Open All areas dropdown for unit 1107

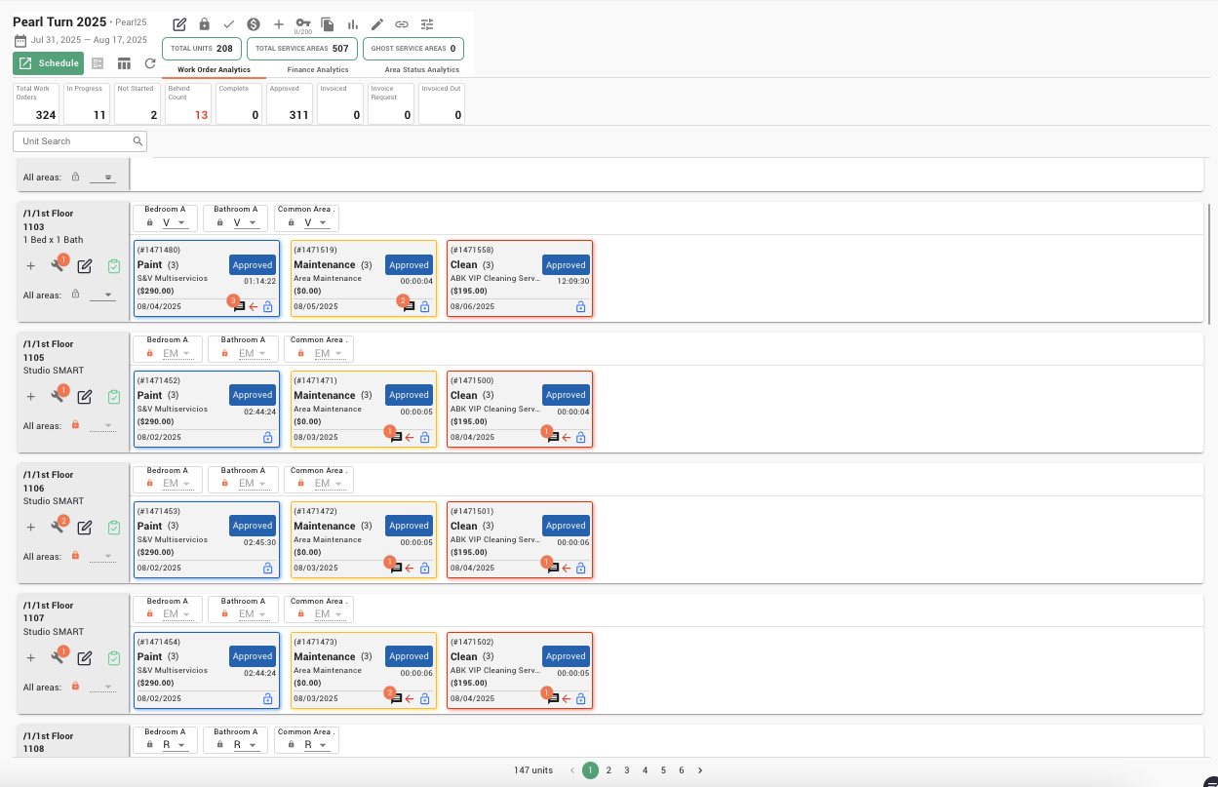102,687
